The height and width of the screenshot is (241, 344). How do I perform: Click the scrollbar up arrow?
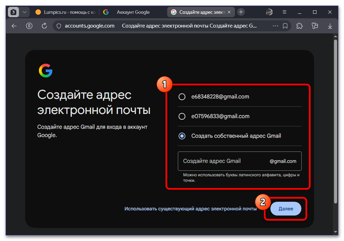click(x=335, y=36)
